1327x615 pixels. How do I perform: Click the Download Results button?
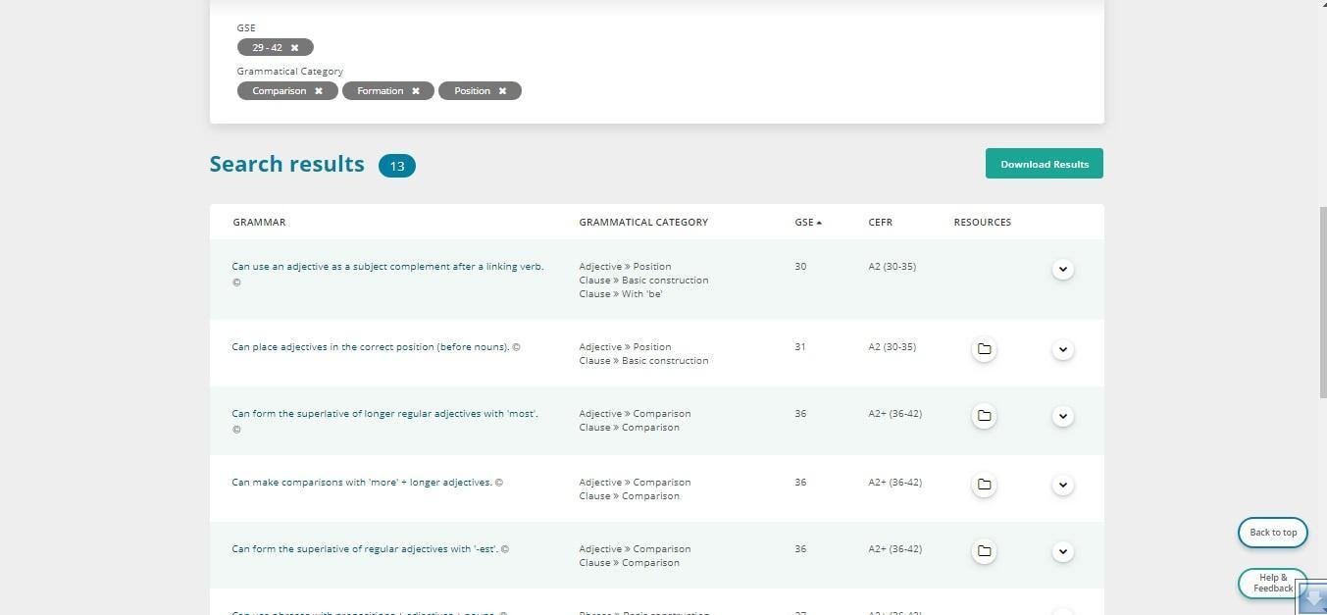click(x=1044, y=164)
